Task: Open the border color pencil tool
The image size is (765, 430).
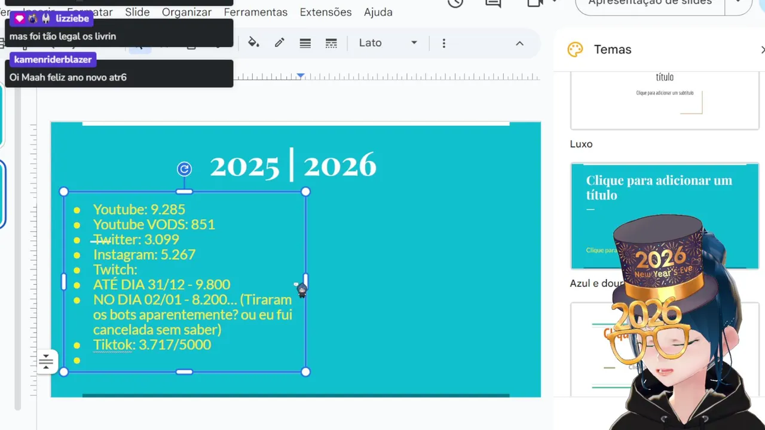Action: [279, 43]
